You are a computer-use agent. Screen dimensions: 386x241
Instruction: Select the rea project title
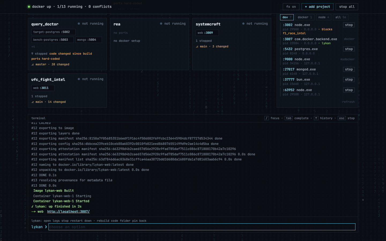(117, 24)
